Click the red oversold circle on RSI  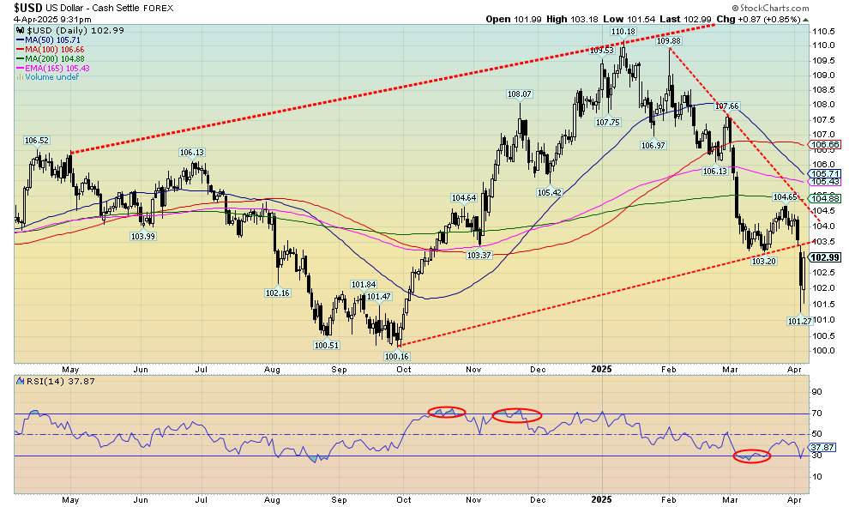pyautogui.click(x=752, y=457)
